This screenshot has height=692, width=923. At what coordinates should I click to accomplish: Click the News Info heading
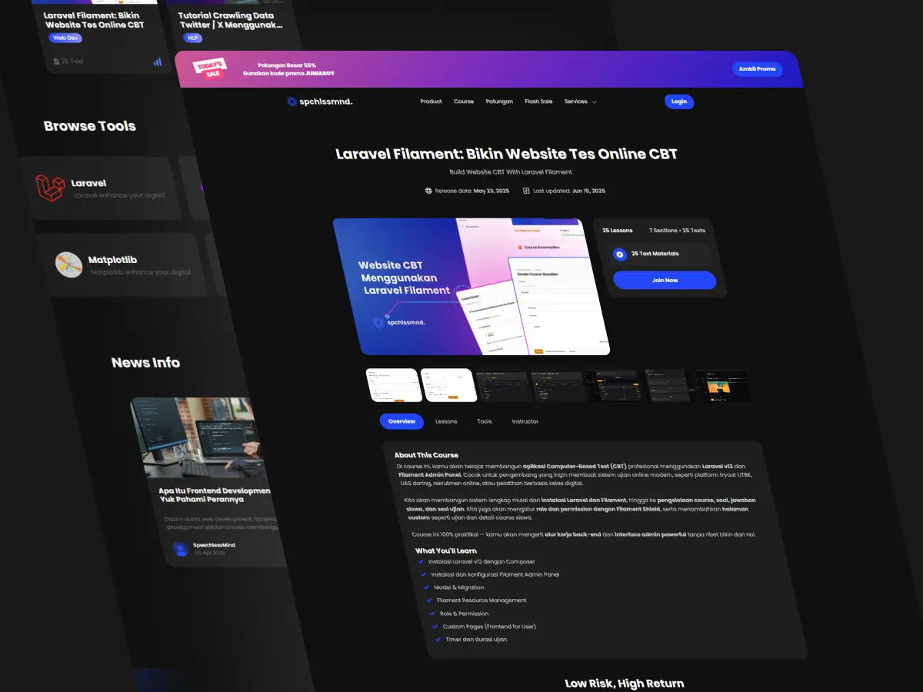pyautogui.click(x=145, y=362)
